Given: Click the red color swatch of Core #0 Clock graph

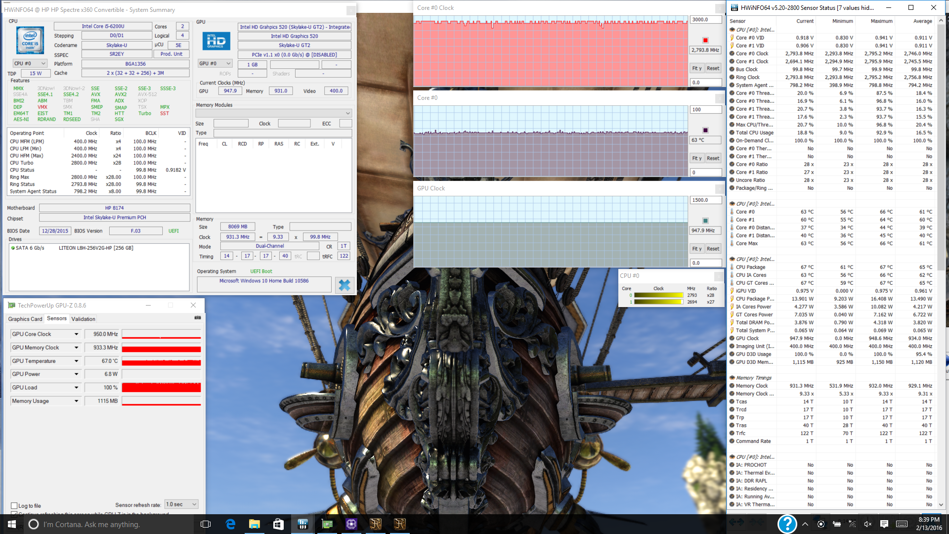Looking at the screenshot, I should 705,40.
